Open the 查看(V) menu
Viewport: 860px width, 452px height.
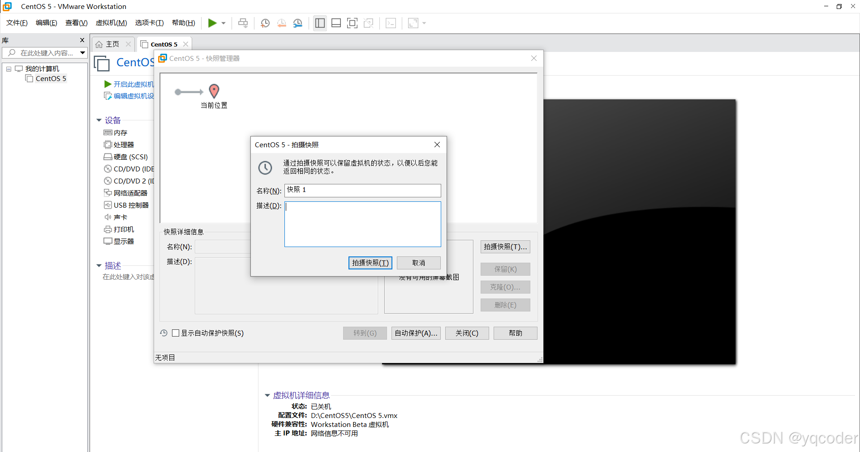pyautogui.click(x=77, y=23)
